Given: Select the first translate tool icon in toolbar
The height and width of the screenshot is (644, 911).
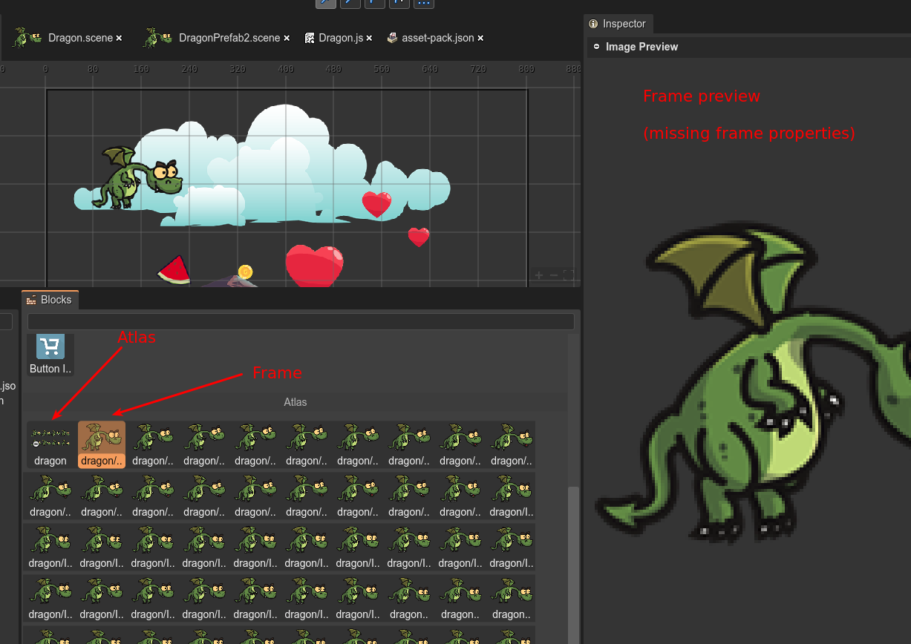Looking at the screenshot, I should click(325, 3).
